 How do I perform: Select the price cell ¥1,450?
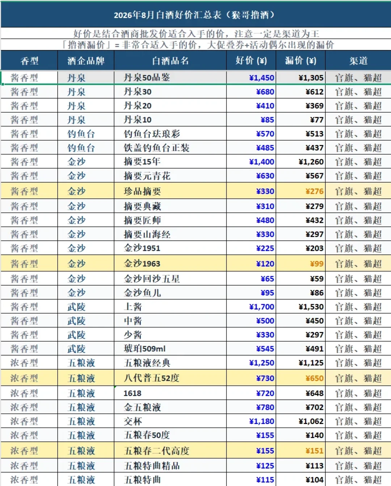click(x=251, y=78)
